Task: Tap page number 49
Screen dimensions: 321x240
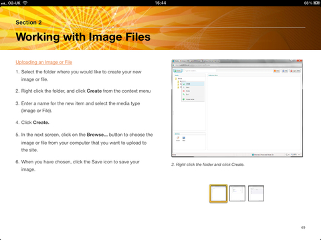Action: point(303,227)
